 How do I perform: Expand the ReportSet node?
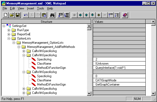[x=9, y=34]
